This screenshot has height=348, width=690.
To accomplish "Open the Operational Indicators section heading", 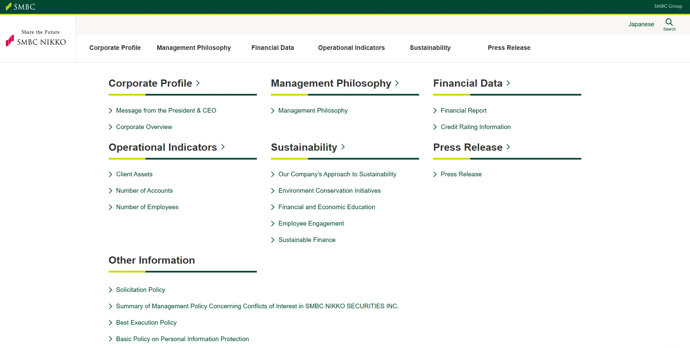I will click(163, 147).
